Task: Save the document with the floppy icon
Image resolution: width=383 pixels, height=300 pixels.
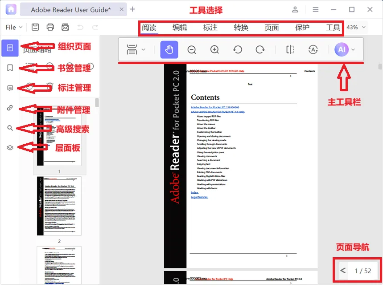Action: [35, 27]
